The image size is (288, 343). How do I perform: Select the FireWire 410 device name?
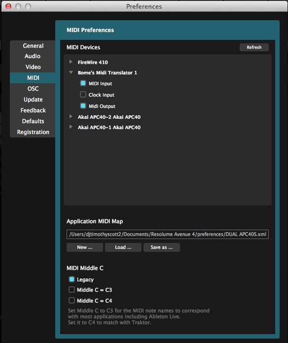[x=93, y=63]
